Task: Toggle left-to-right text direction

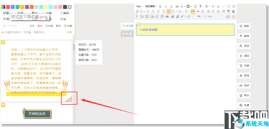Action: 193,12
